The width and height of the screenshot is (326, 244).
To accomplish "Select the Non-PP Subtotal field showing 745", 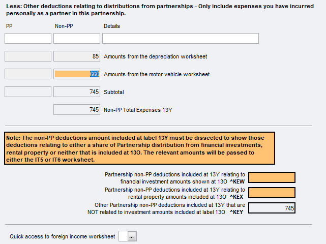I will tap(77, 92).
